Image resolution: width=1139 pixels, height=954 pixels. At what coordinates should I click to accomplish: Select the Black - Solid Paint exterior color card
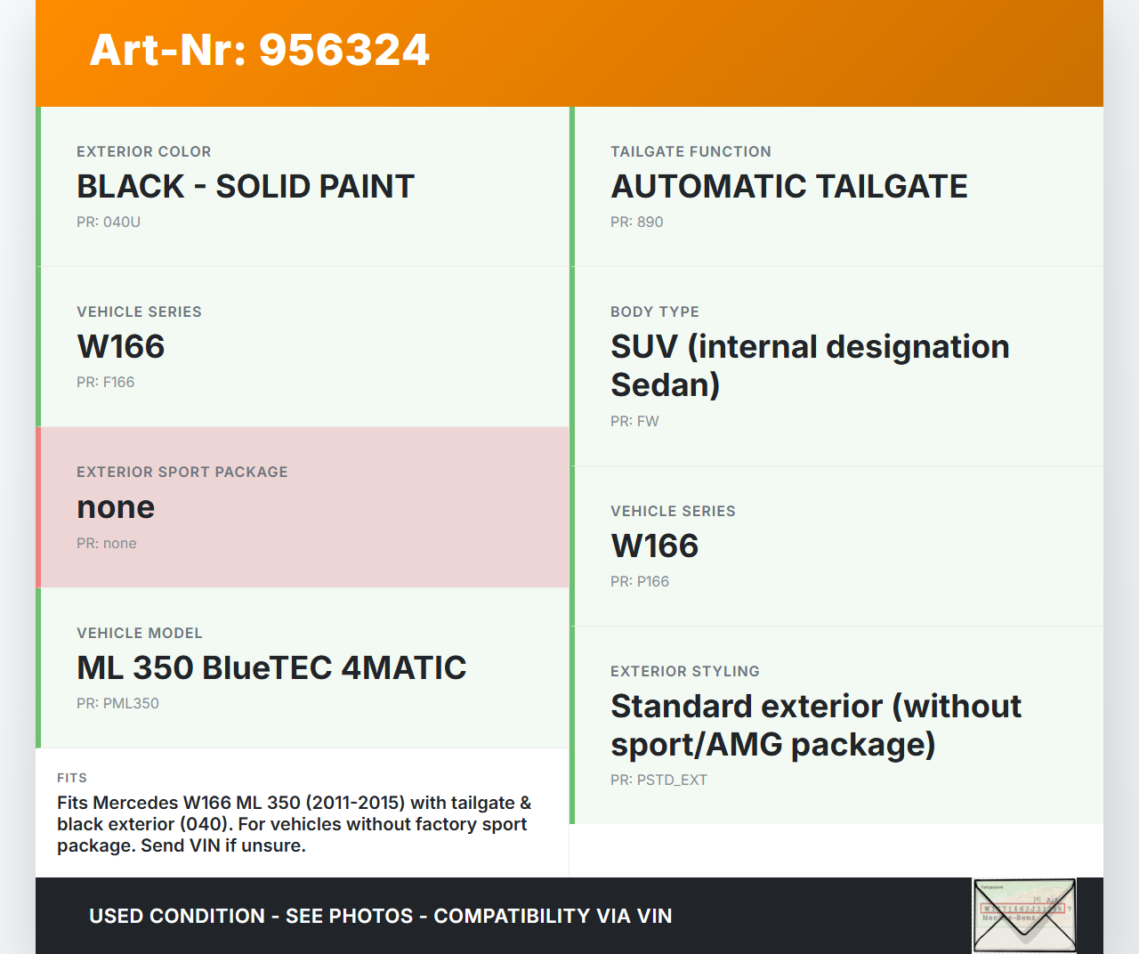pyautogui.click(x=303, y=187)
